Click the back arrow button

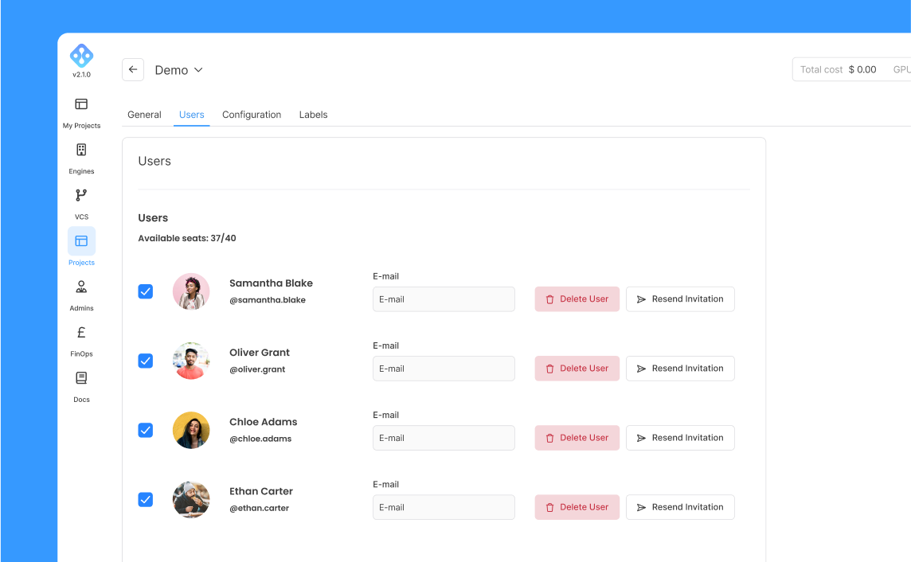(133, 70)
